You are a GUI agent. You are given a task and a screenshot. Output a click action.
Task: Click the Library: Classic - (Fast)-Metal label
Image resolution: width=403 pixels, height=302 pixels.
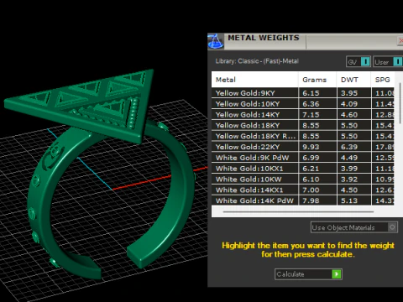click(x=257, y=61)
